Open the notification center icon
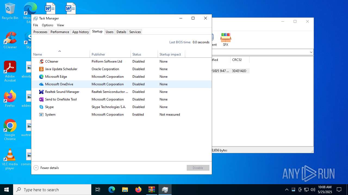The image size is (348, 195). tap(339, 190)
